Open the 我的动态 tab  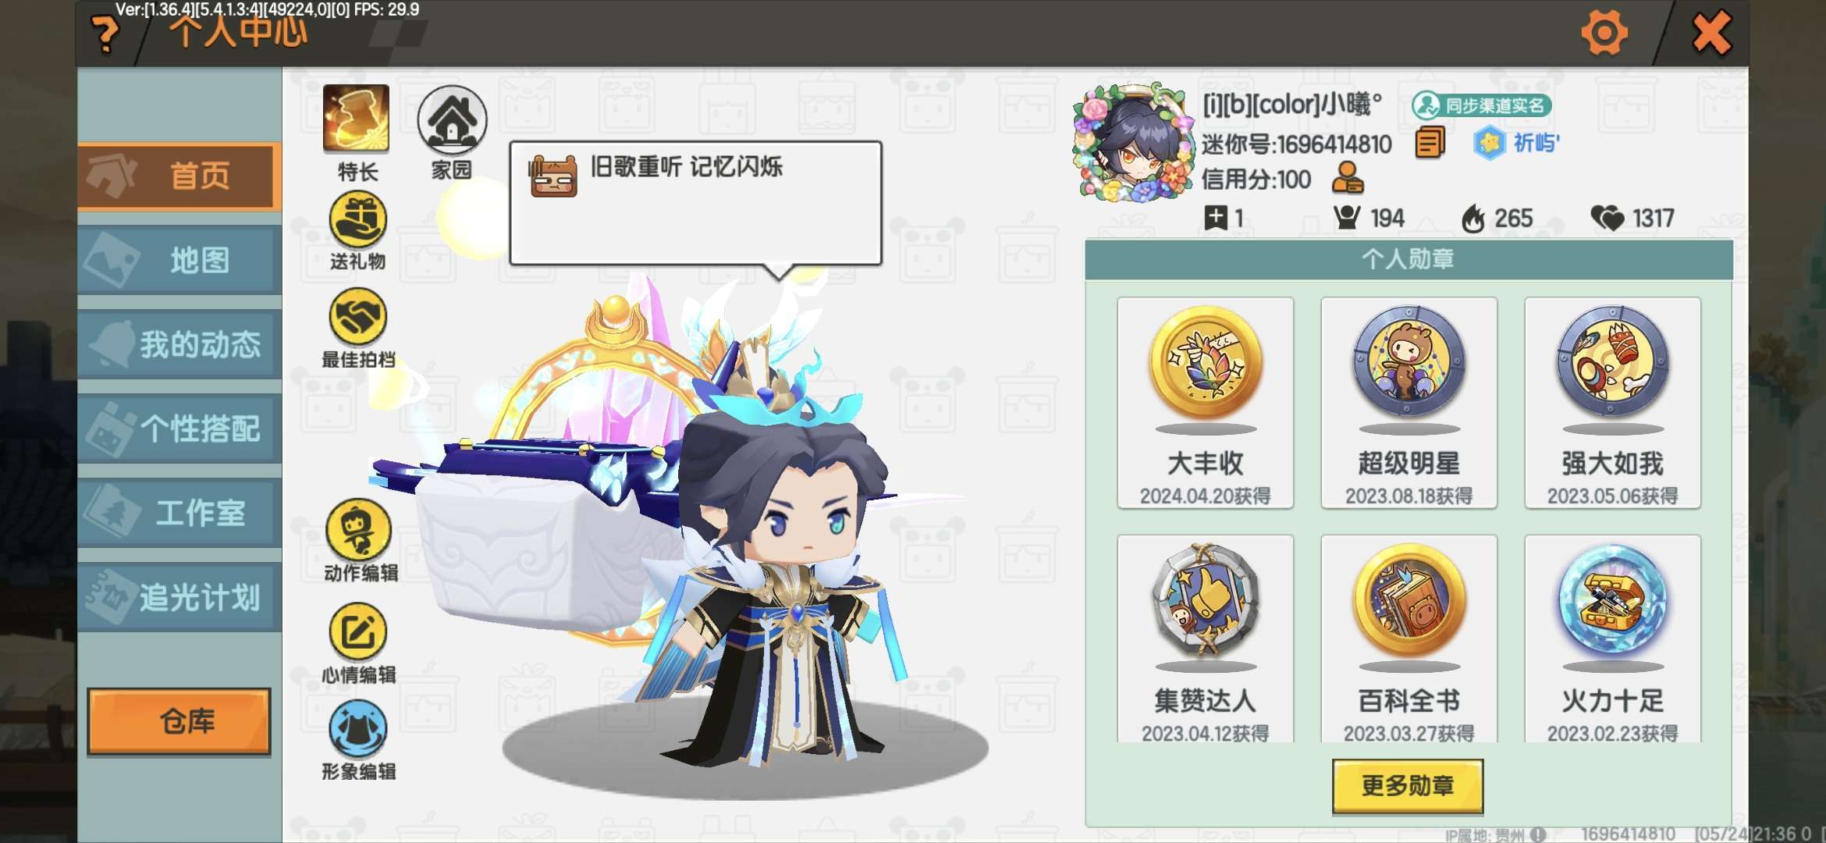(179, 345)
